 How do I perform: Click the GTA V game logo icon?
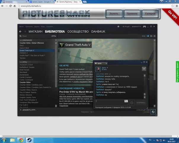pyautogui.click(x=62, y=45)
